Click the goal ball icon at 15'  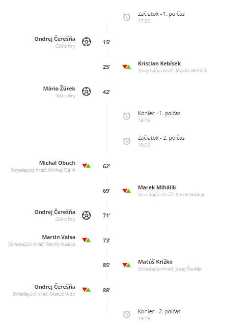coord(86,42)
